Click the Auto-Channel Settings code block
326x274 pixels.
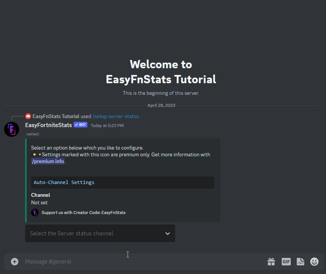pos(123,183)
